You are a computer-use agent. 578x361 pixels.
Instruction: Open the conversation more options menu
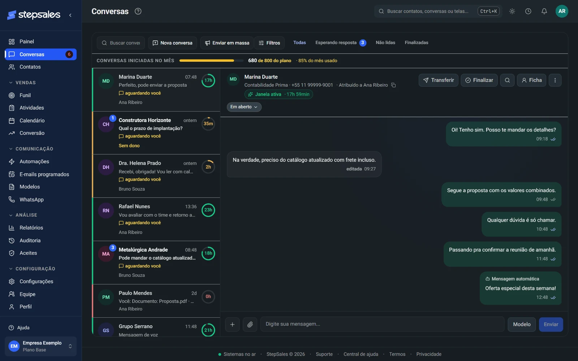pos(555,80)
